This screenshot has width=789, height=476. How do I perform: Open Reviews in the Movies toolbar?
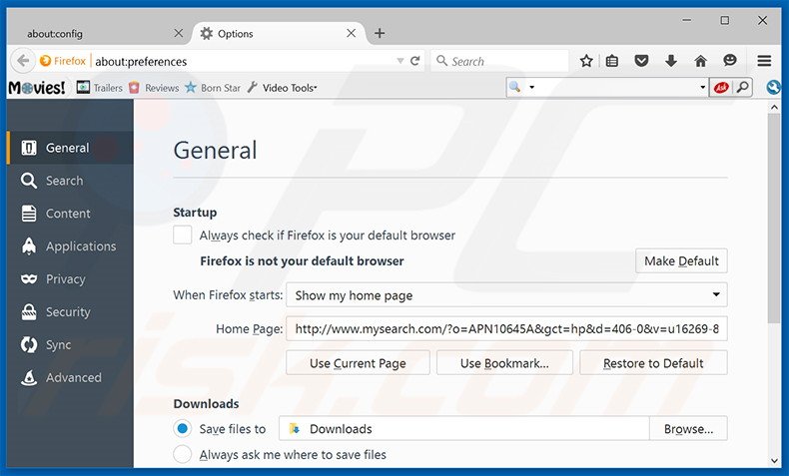click(154, 88)
